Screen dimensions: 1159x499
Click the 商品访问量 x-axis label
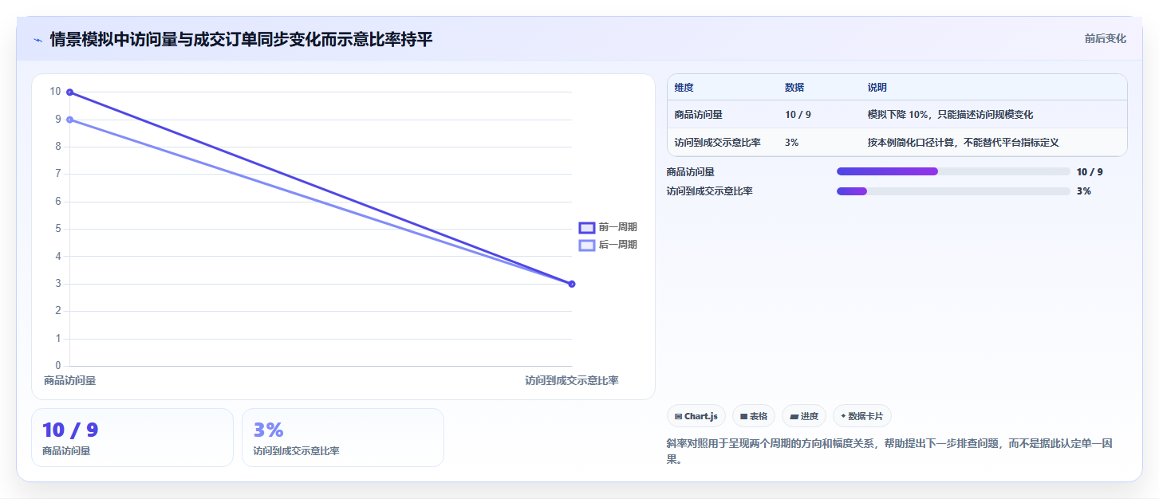pyautogui.click(x=70, y=381)
